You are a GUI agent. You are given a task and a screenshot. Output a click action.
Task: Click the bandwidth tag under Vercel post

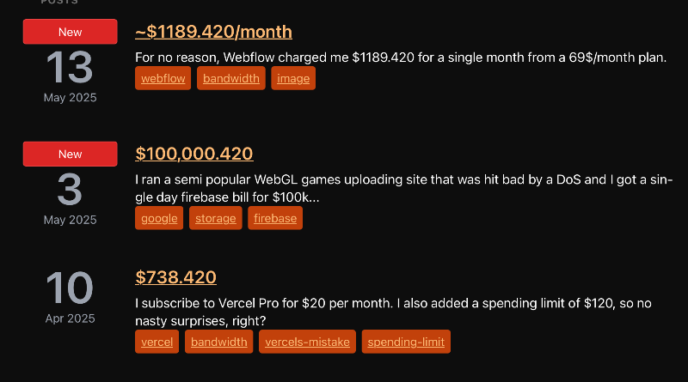pyautogui.click(x=218, y=342)
